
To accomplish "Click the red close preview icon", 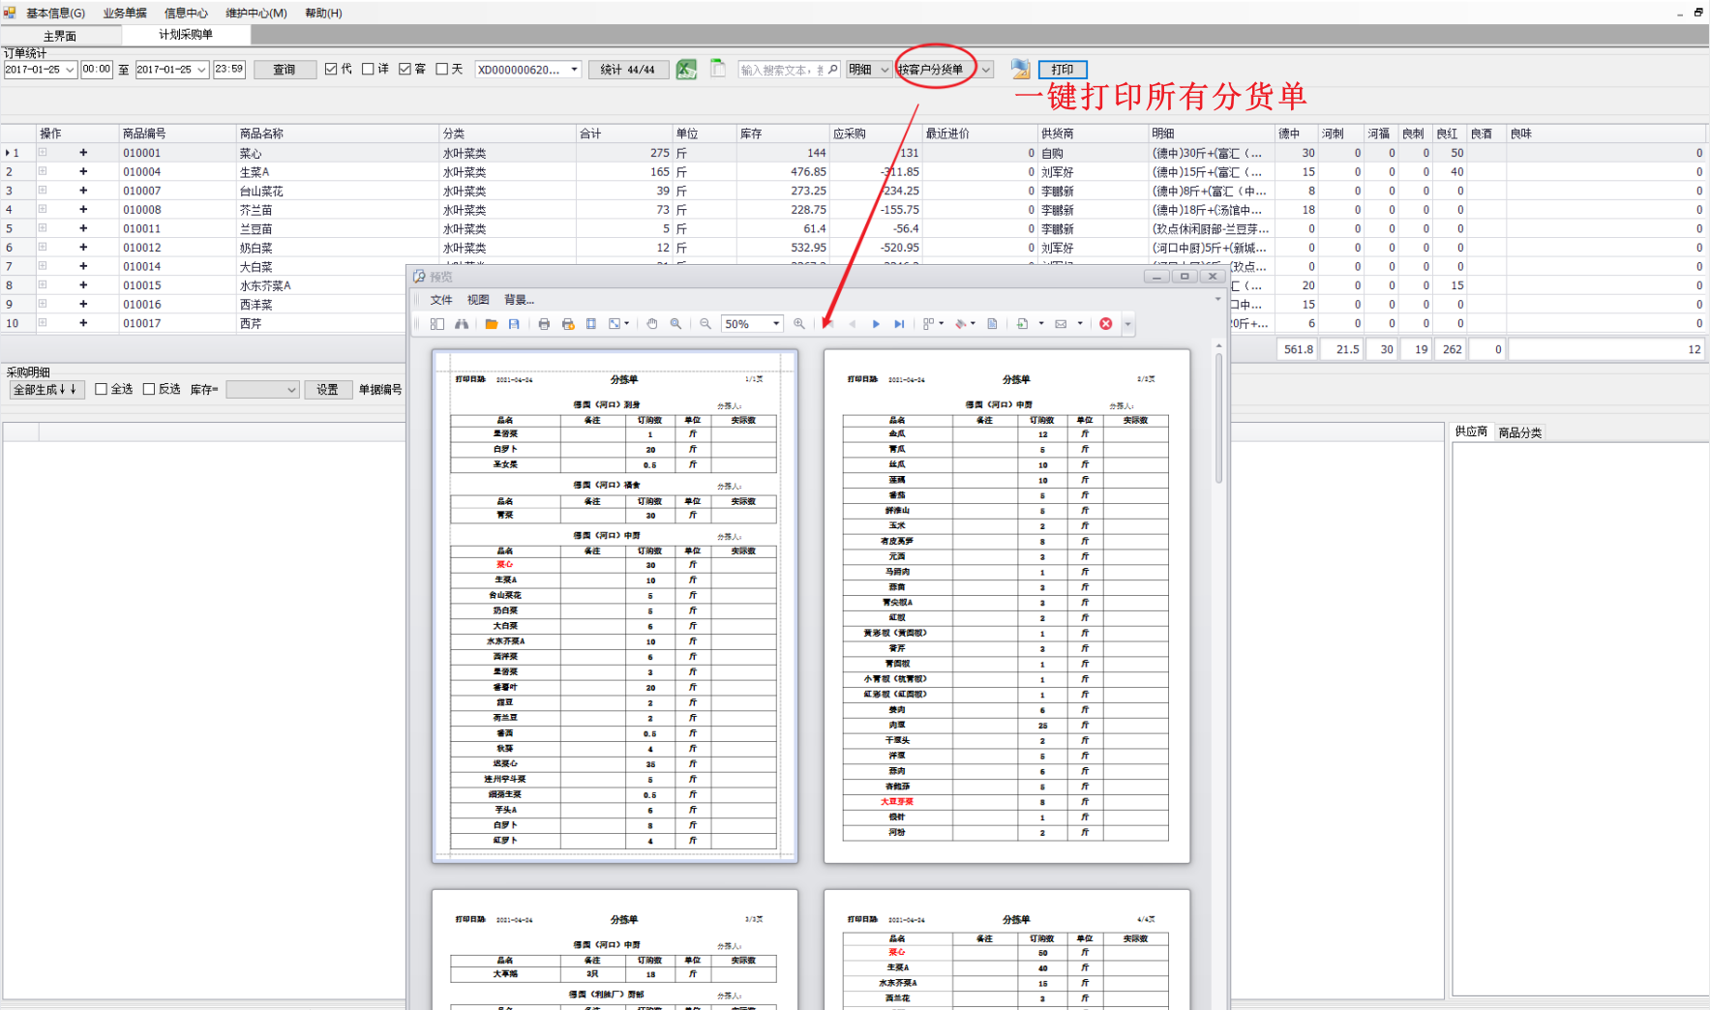I will point(1105,324).
